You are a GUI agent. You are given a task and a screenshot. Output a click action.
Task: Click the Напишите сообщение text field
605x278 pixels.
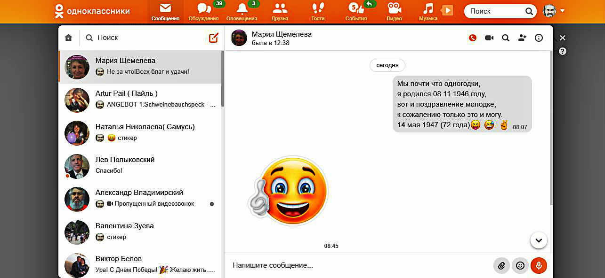358,266
